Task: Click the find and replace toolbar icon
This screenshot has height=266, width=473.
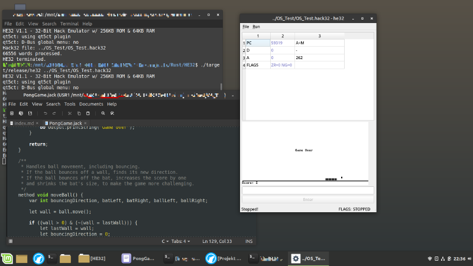Action: 112,113
